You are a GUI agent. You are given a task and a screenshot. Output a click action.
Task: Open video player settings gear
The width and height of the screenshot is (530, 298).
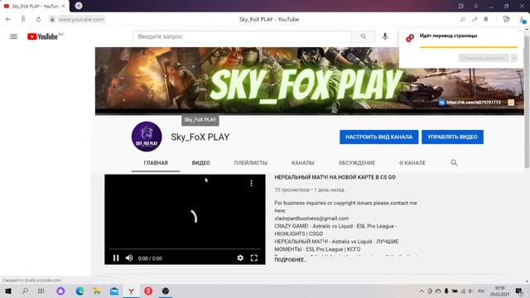tap(240, 258)
